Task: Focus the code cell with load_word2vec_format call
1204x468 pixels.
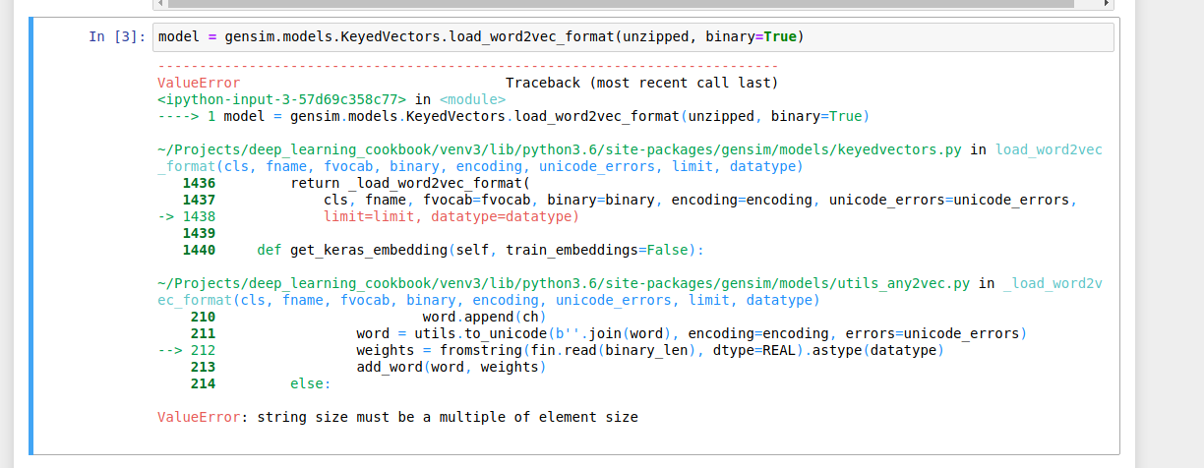Action: click(x=633, y=37)
